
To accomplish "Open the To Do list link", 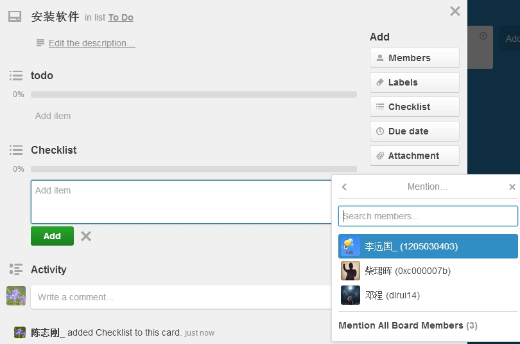I will [121, 17].
